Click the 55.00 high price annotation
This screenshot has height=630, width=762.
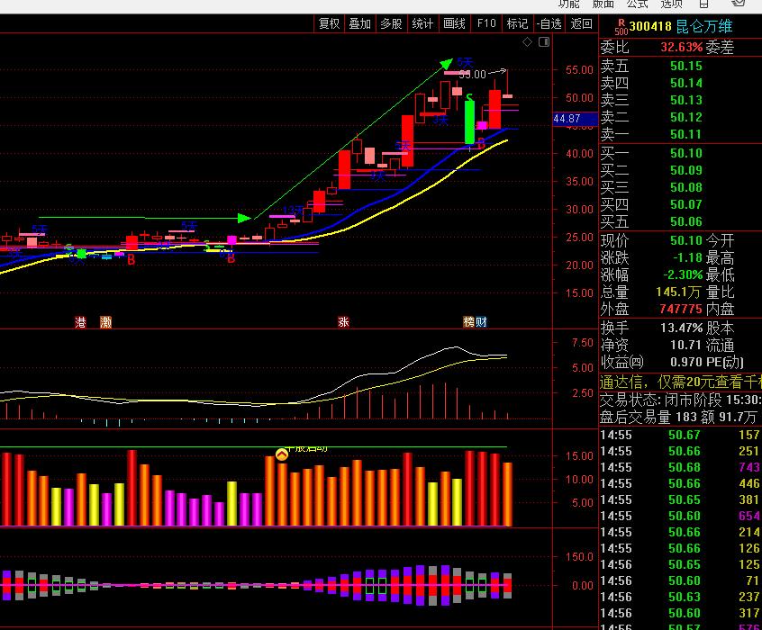472,75
